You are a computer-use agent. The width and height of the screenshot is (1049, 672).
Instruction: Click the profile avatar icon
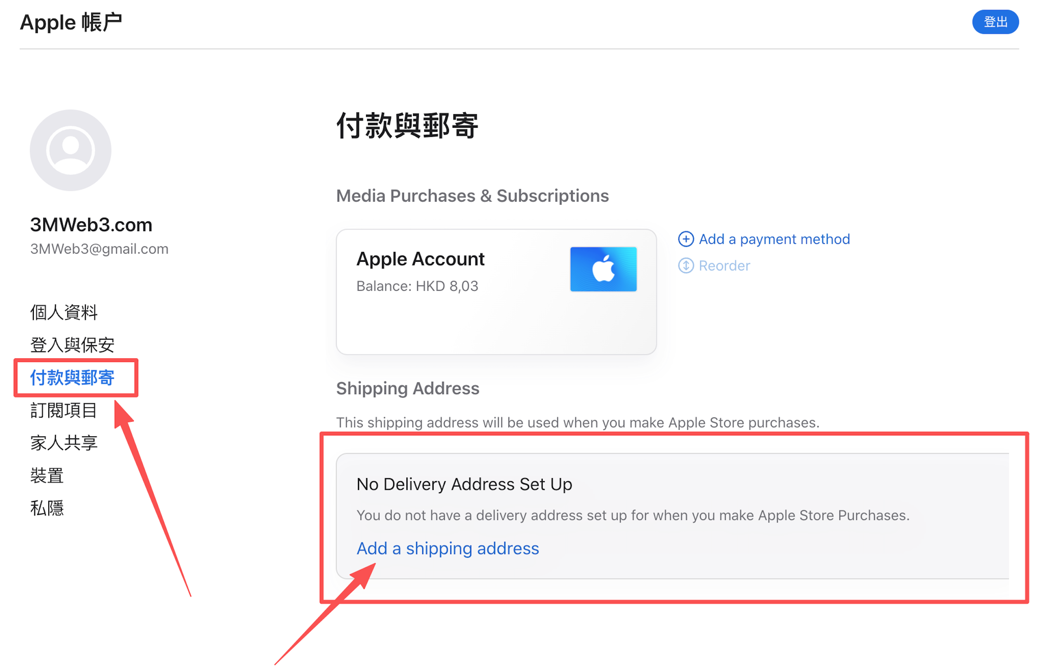pyautogui.click(x=70, y=150)
